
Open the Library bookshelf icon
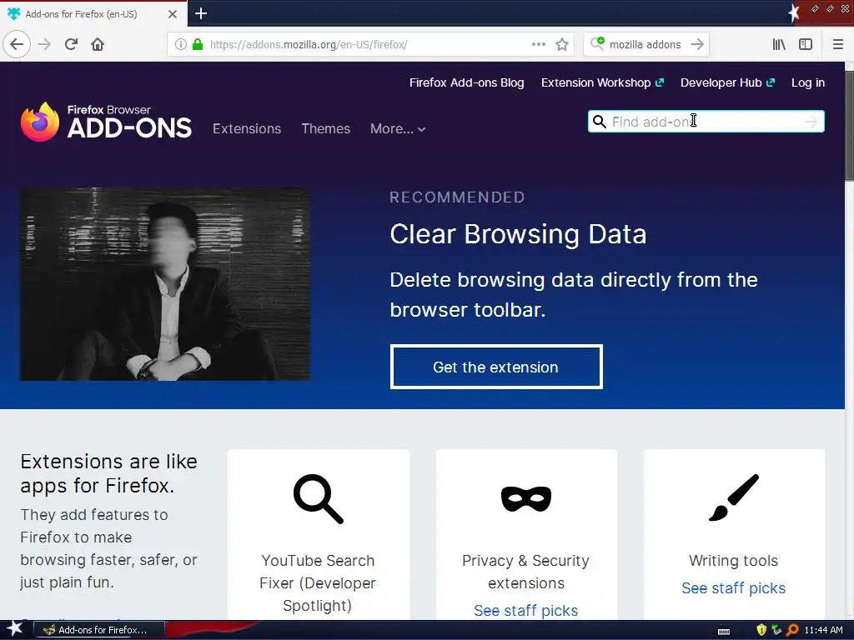779,44
